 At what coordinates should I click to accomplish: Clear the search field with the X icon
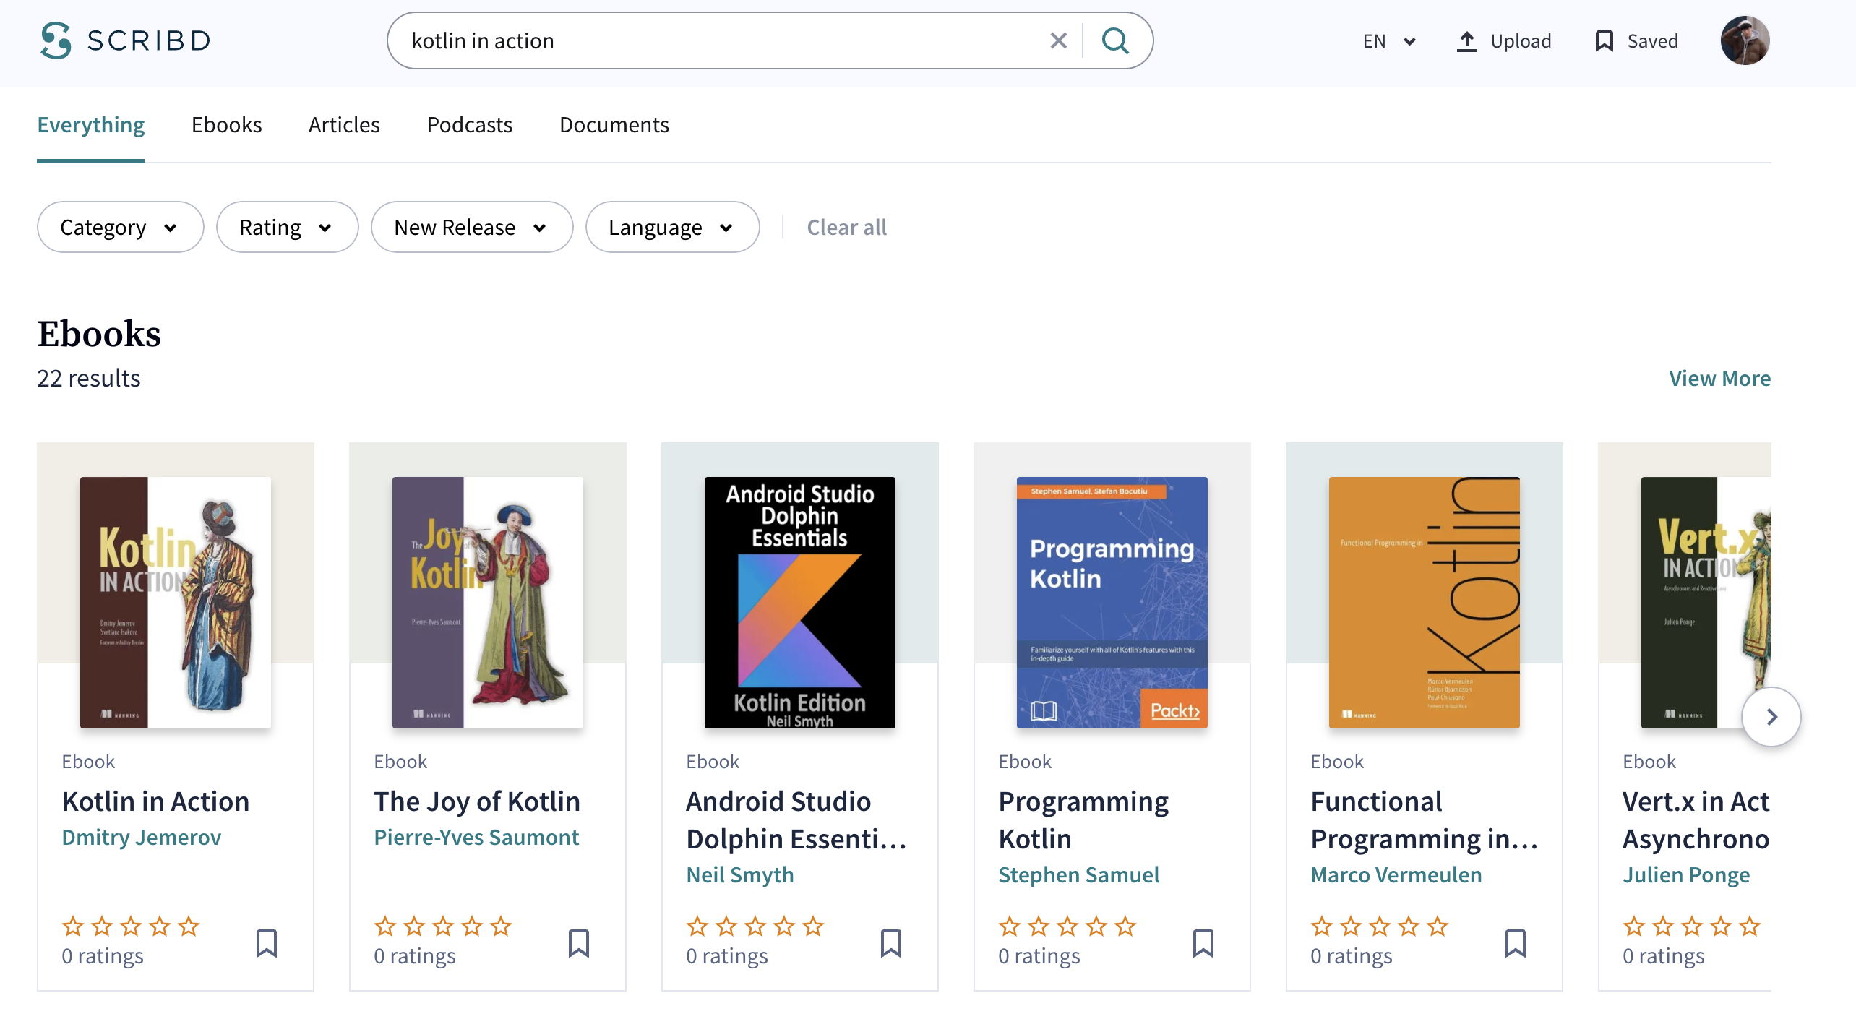point(1058,40)
